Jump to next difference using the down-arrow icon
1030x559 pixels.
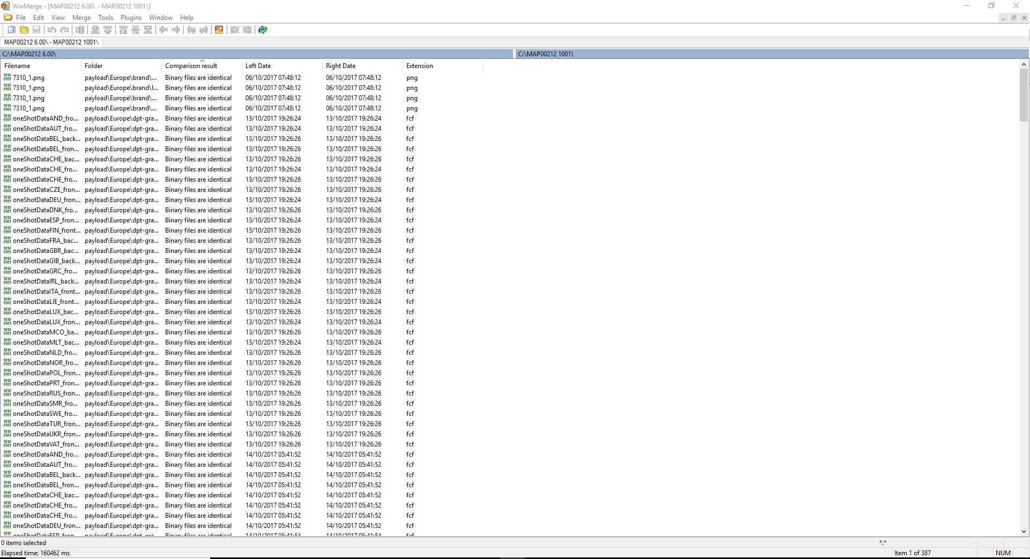pos(95,30)
